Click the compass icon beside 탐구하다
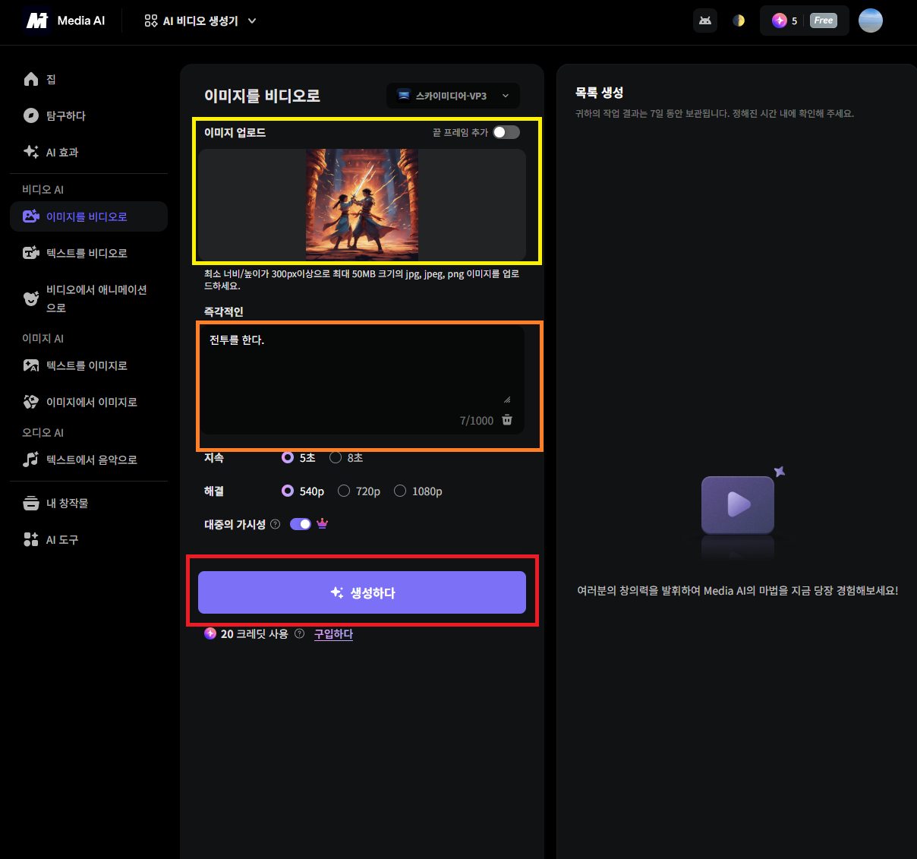The height and width of the screenshot is (859, 917). (31, 115)
